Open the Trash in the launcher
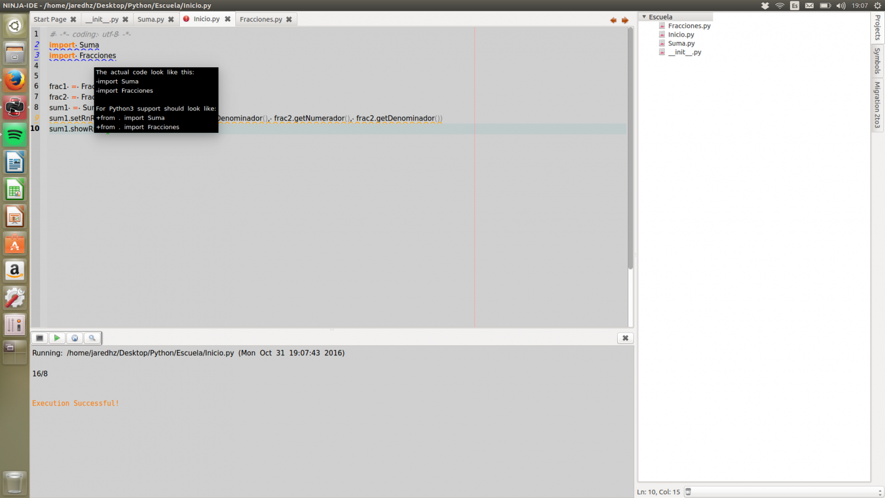 (15, 483)
